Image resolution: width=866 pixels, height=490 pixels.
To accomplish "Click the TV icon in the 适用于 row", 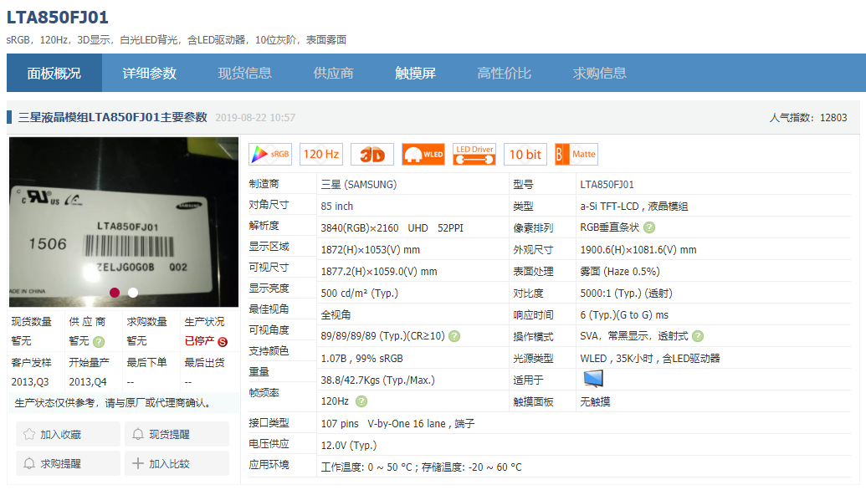I will (x=592, y=378).
